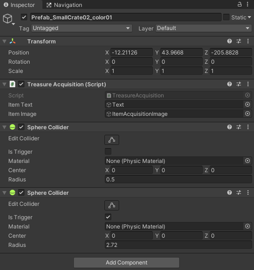Click Edit Collider button in first Sphere Collider
The width and height of the screenshot is (254, 270).
tap(112, 140)
